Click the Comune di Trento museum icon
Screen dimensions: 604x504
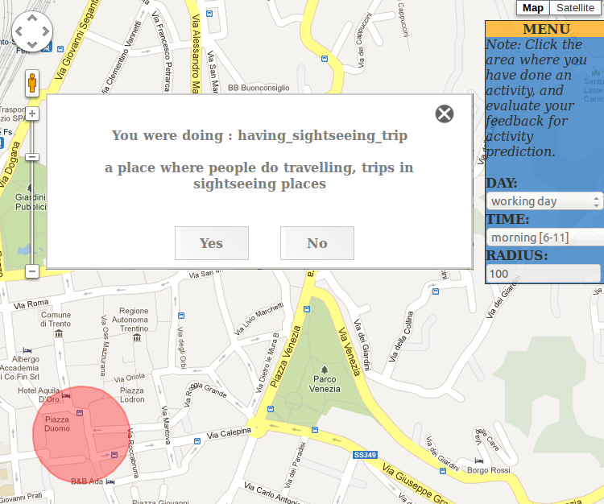[x=59, y=333]
